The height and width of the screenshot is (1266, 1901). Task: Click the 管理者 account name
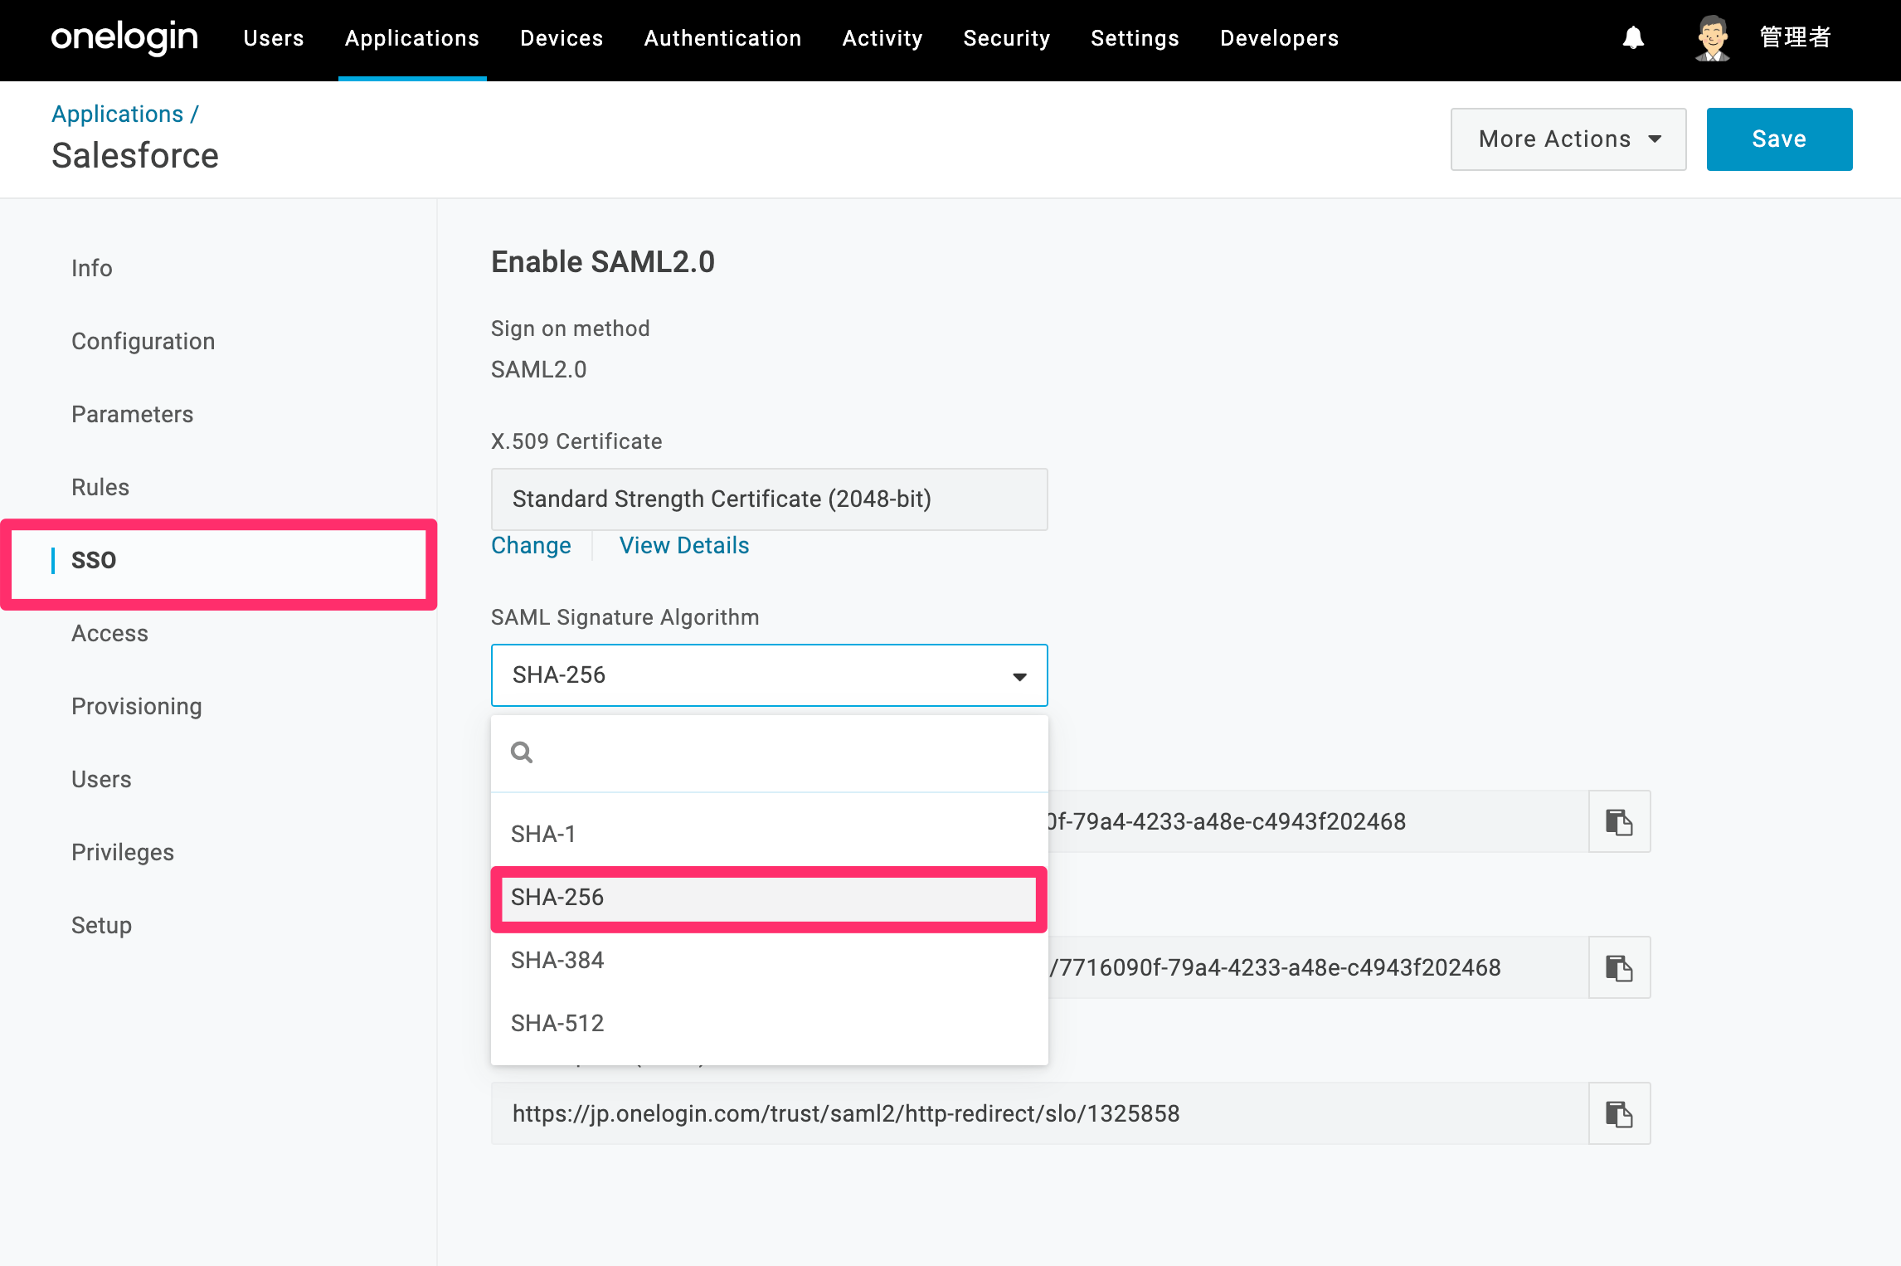[1795, 38]
